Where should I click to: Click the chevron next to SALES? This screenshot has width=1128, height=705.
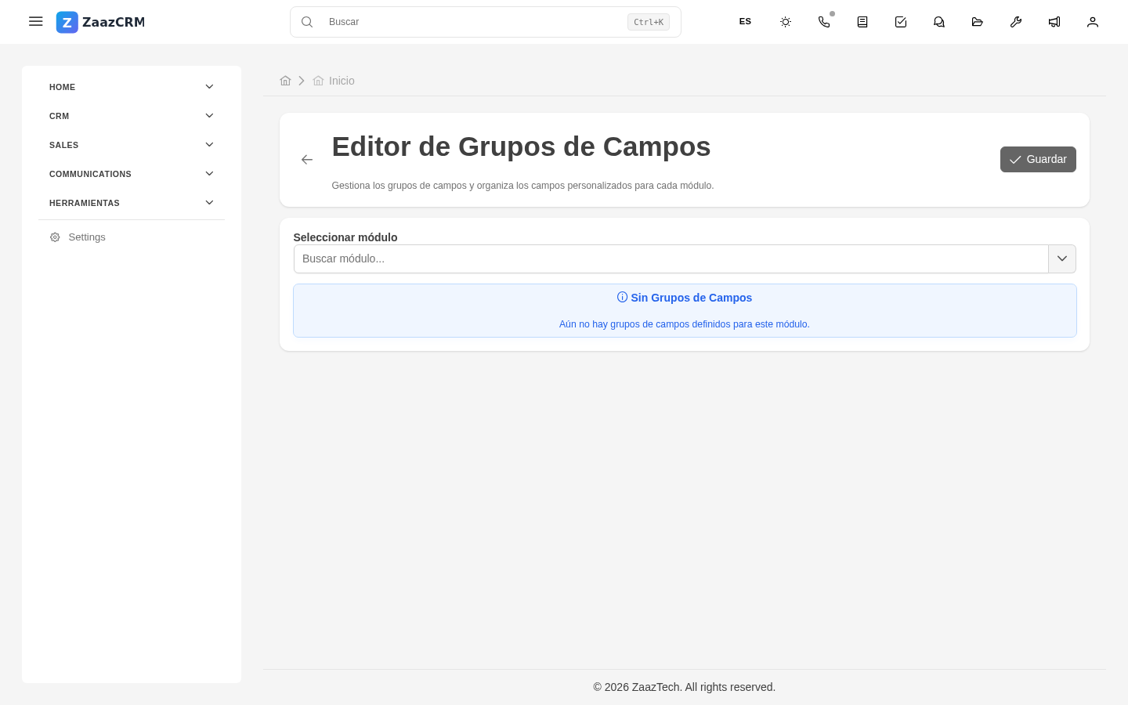[209, 145]
